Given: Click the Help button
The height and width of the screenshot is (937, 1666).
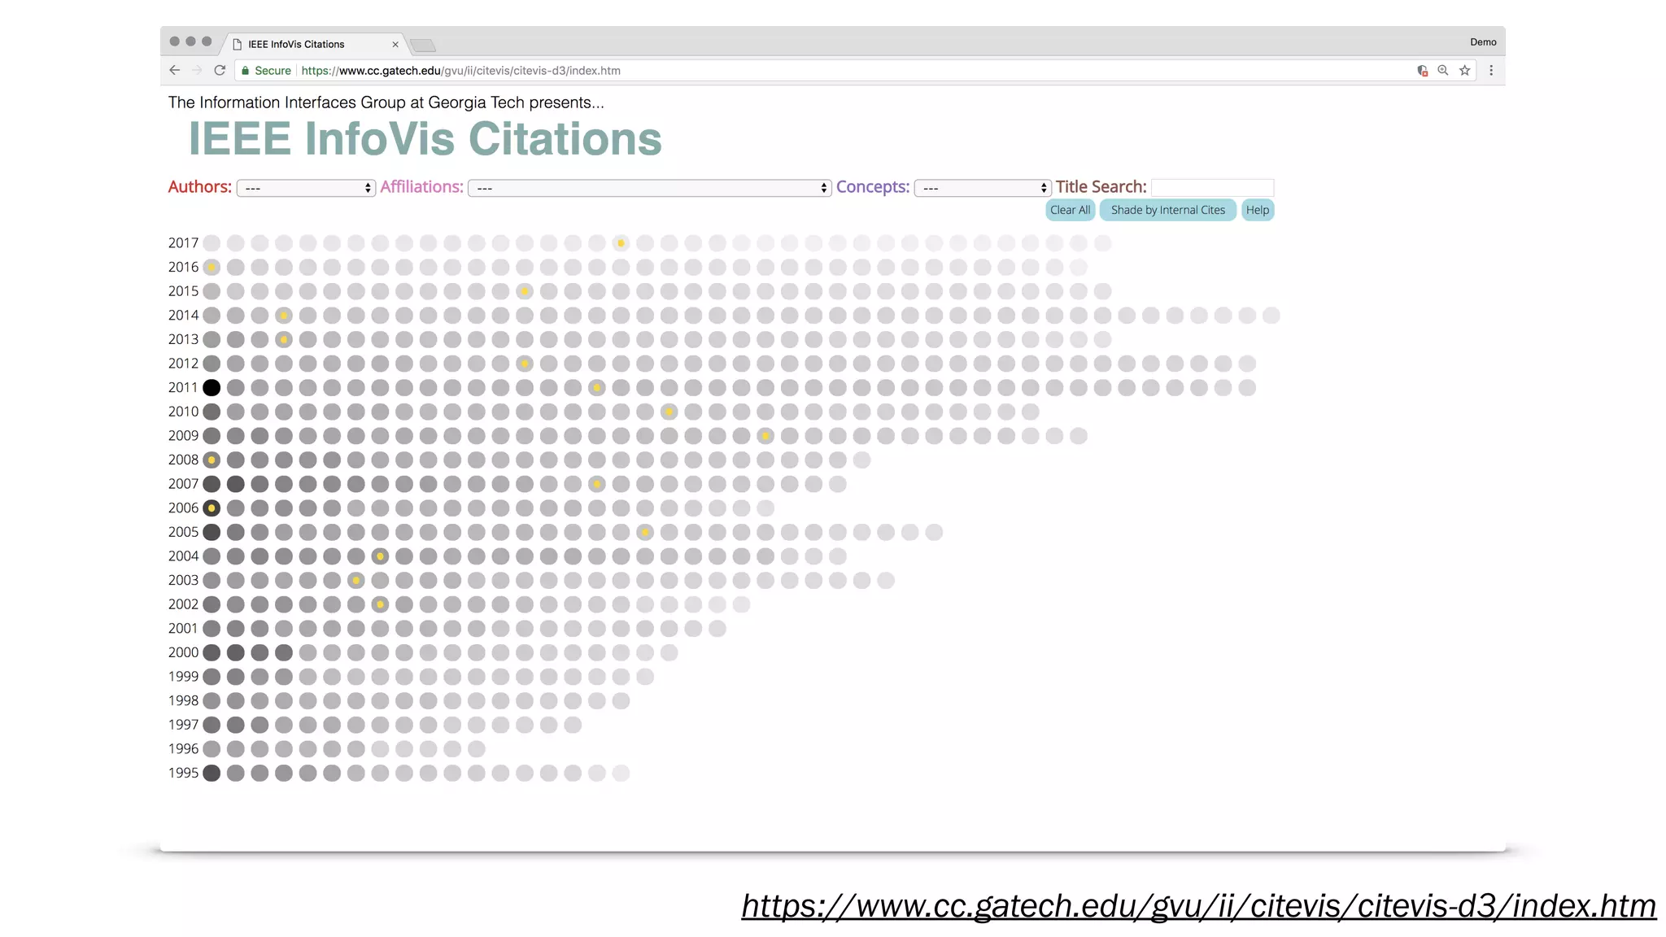Looking at the screenshot, I should [x=1258, y=210].
